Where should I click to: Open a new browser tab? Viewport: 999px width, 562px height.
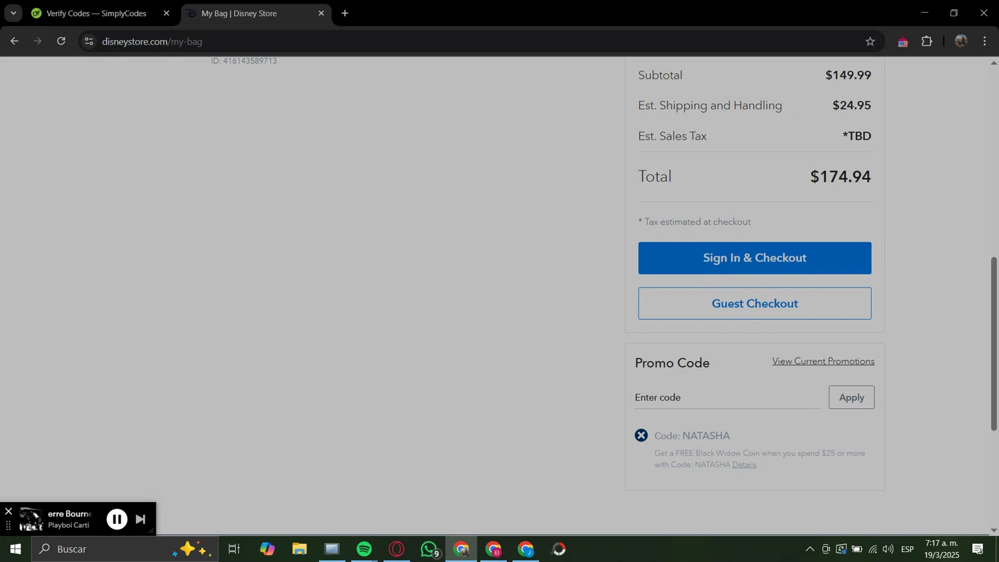[x=345, y=13]
